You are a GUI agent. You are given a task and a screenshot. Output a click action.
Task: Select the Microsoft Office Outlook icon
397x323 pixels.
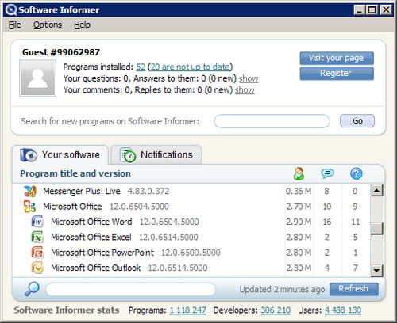pos(37,268)
